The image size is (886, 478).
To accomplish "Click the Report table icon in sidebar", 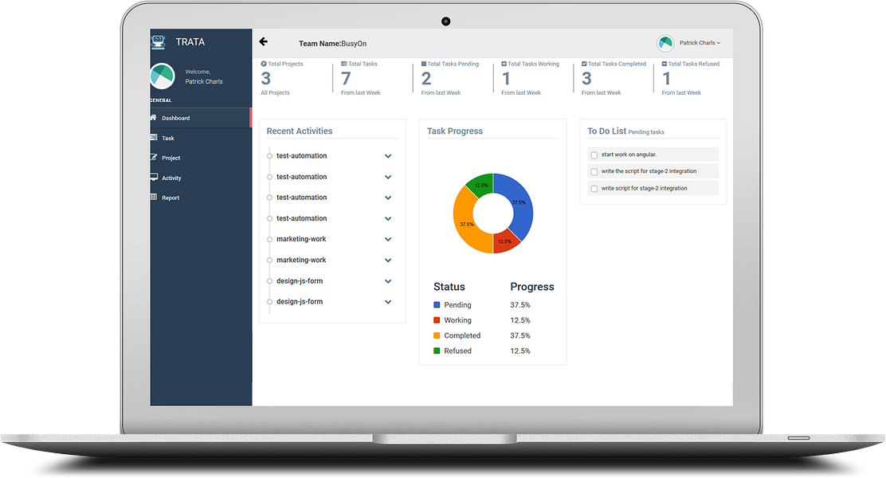I will [x=154, y=198].
